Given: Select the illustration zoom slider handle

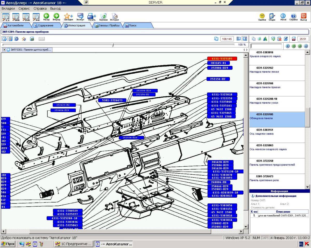Looking at the screenshot, I should coord(113,45).
